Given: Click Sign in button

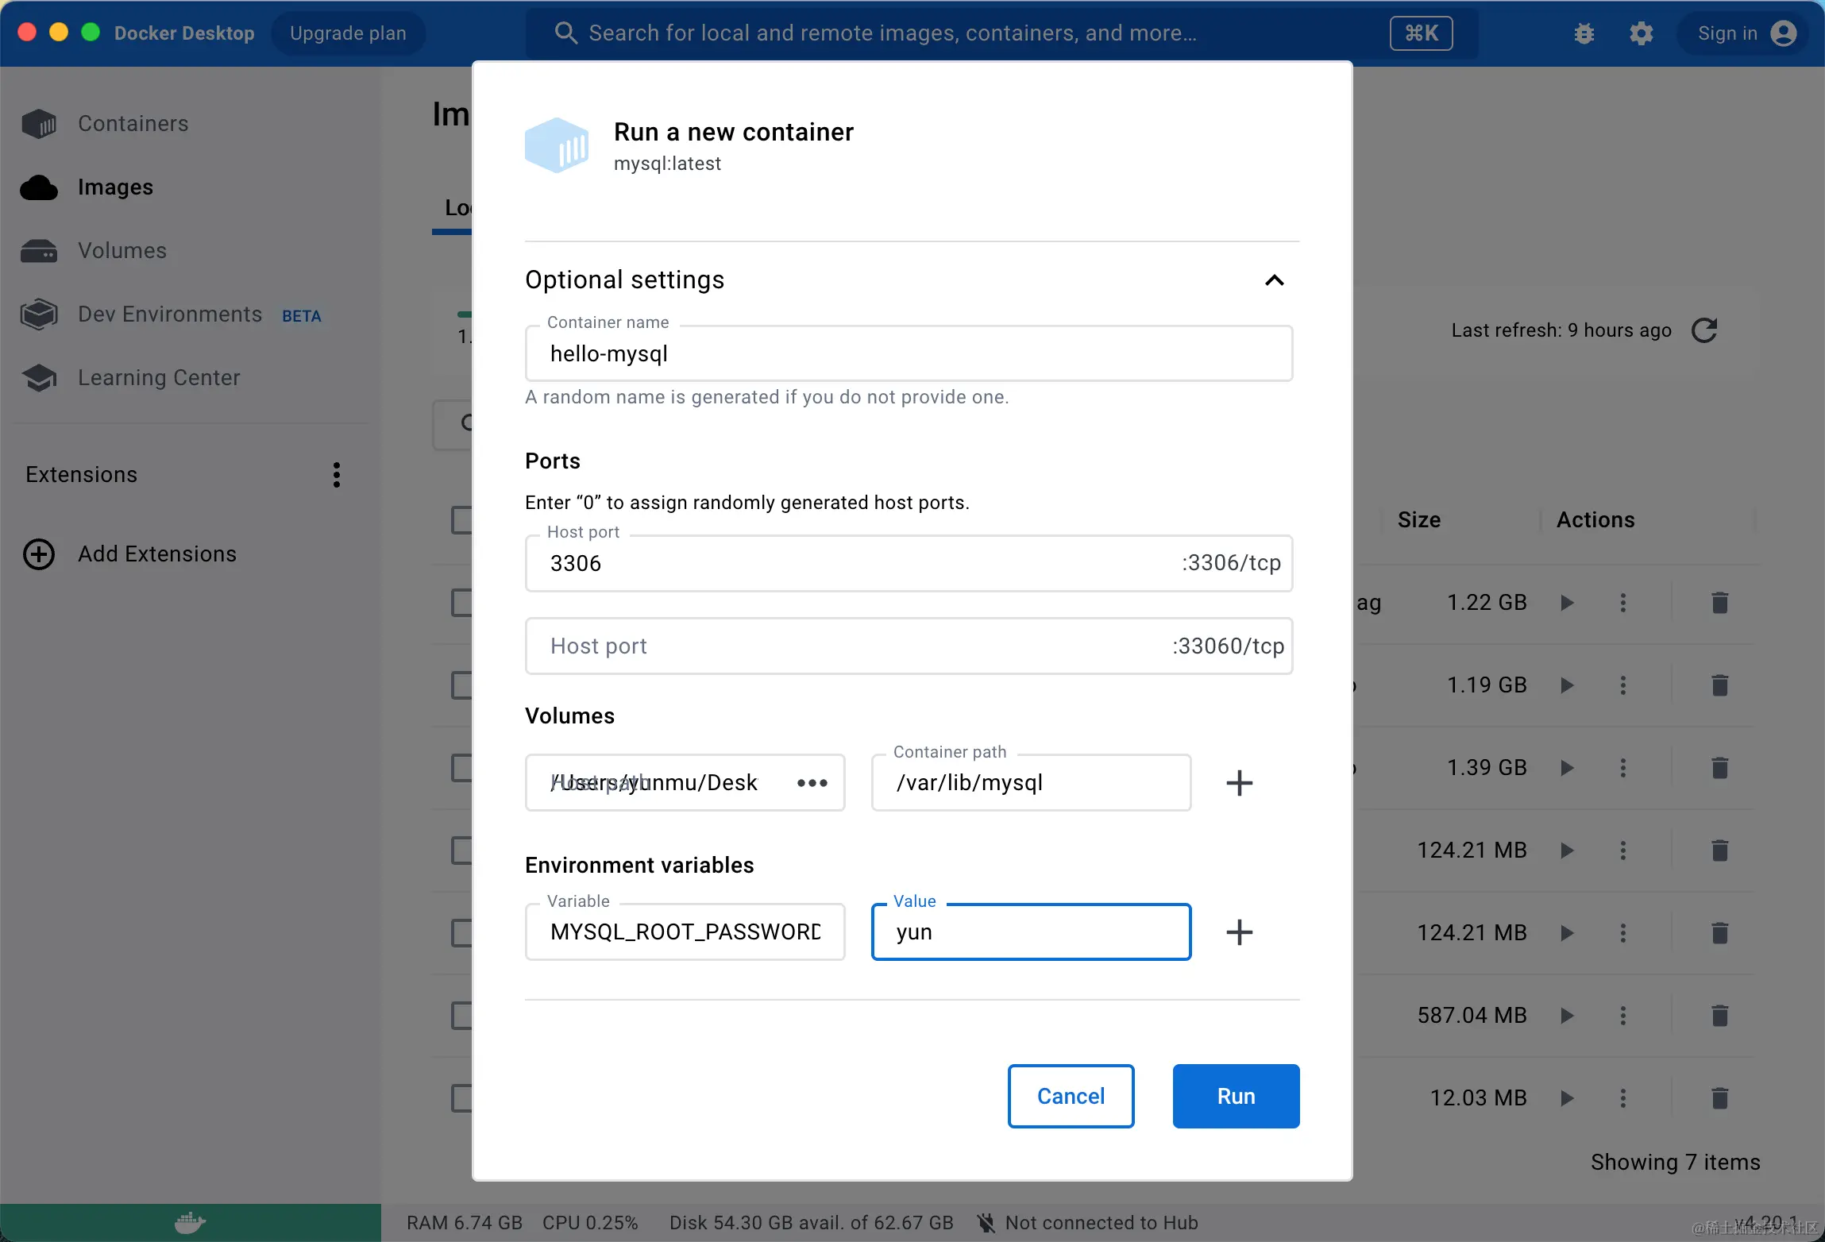Looking at the screenshot, I should pos(1745,33).
